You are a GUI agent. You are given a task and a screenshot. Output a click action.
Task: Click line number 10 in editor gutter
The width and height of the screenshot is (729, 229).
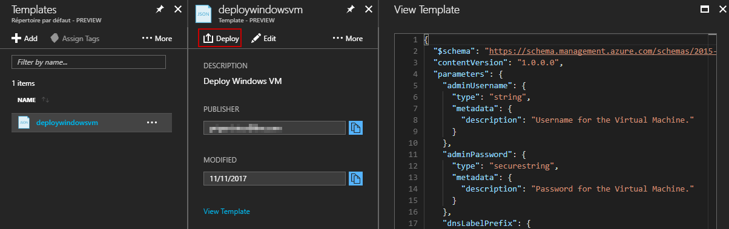pyautogui.click(x=413, y=143)
